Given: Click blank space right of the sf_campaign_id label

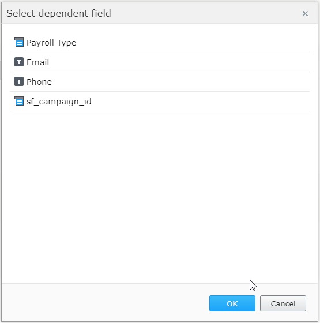Looking at the screenshot, I should 201,102.
